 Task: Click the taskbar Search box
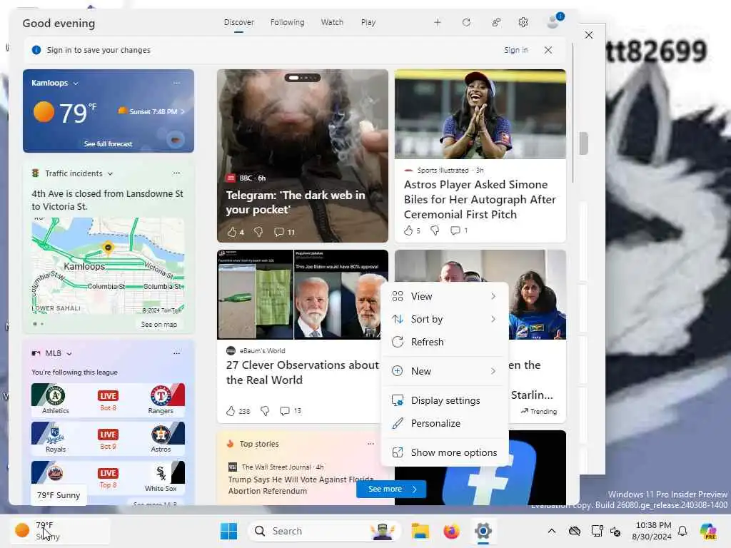(325, 531)
